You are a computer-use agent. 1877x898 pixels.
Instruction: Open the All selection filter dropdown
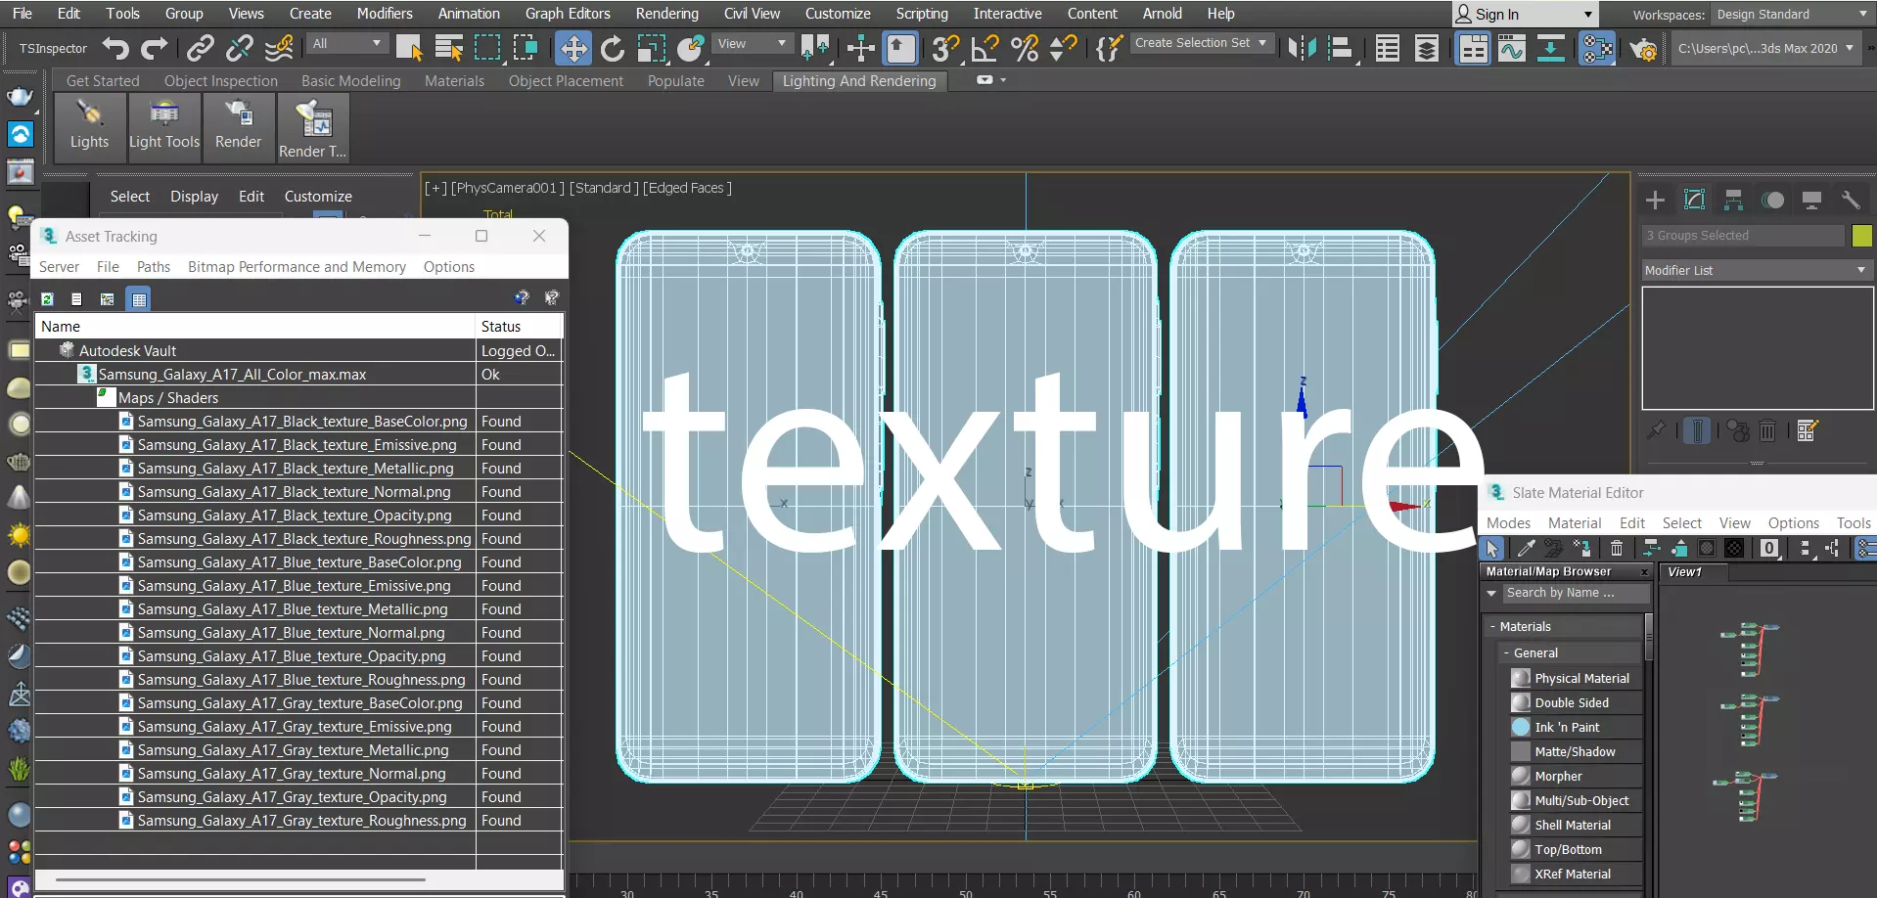(347, 44)
